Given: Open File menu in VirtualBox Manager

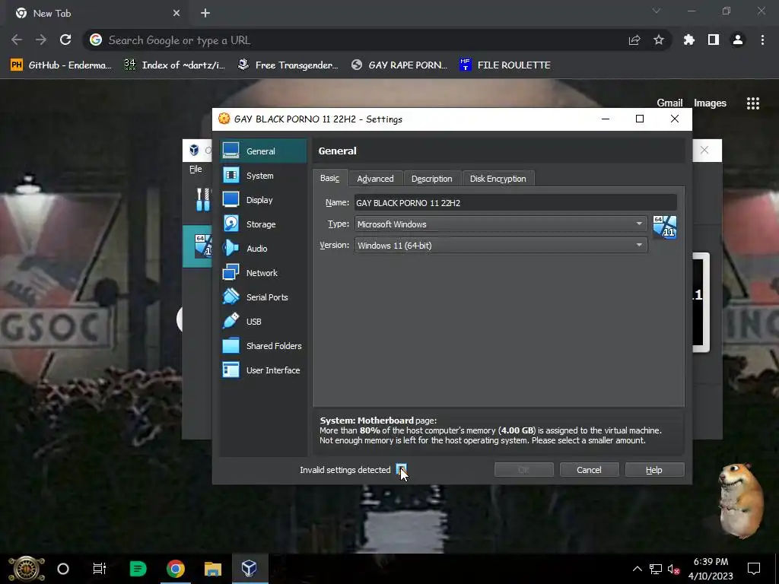Looking at the screenshot, I should click(196, 170).
